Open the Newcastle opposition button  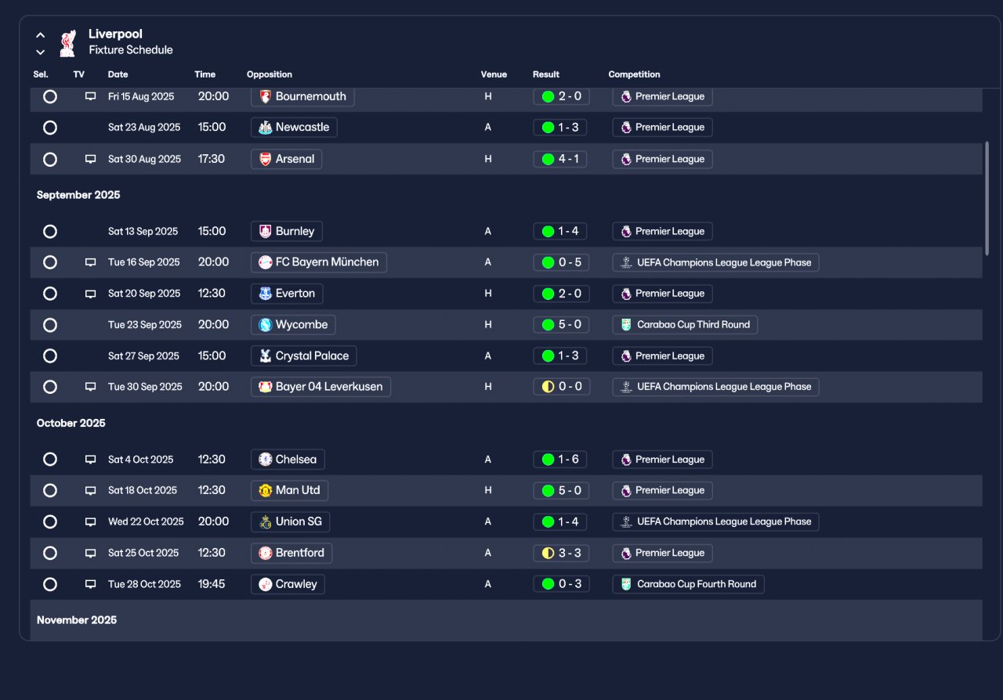(294, 127)
